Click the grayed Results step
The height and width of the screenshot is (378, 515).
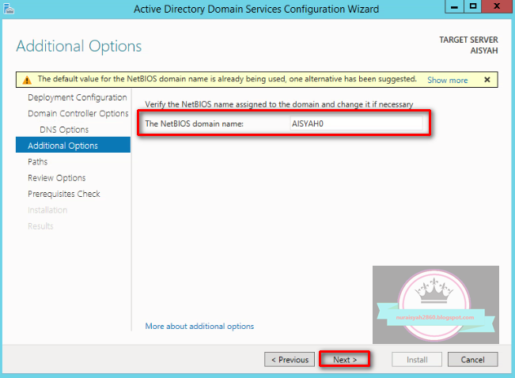[x=40, y=226]
